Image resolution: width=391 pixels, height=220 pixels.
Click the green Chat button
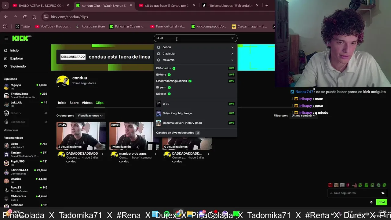pyautogui.click(x=382, y=202)
